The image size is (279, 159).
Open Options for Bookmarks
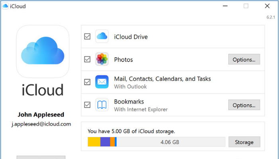point(244,105)
